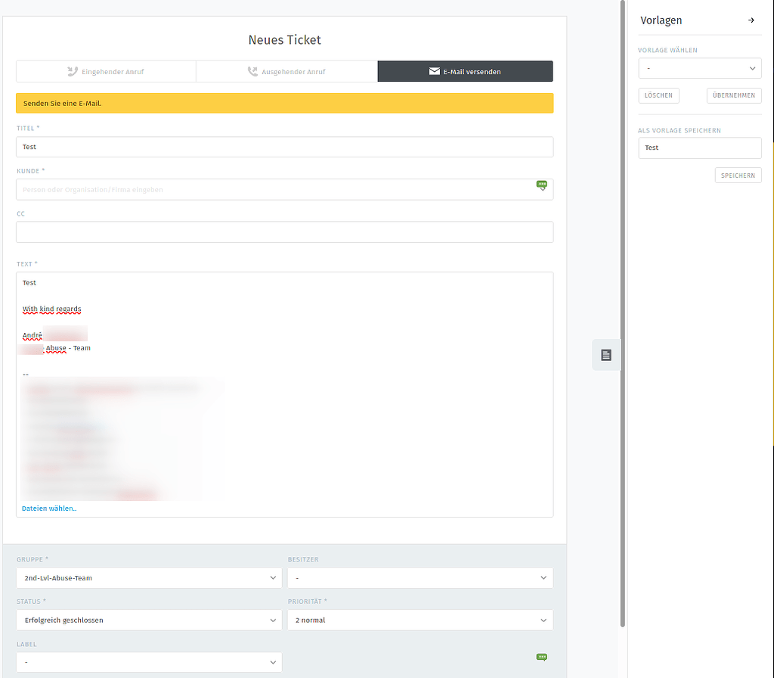Click into the Text email body area
The width and height of the screenshot is (774, 678).
pos(284,394)
